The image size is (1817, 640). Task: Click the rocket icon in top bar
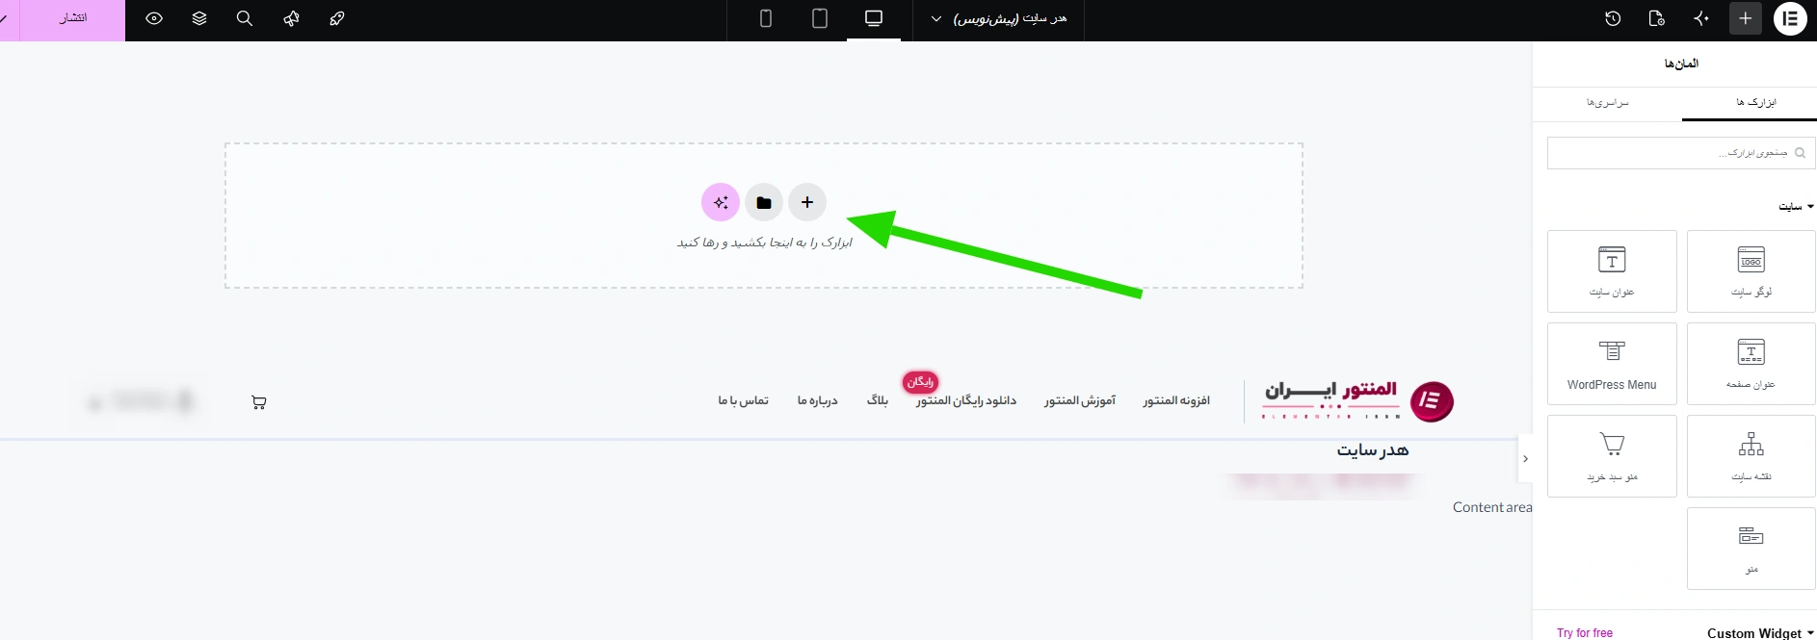click(x=336, y=18)
